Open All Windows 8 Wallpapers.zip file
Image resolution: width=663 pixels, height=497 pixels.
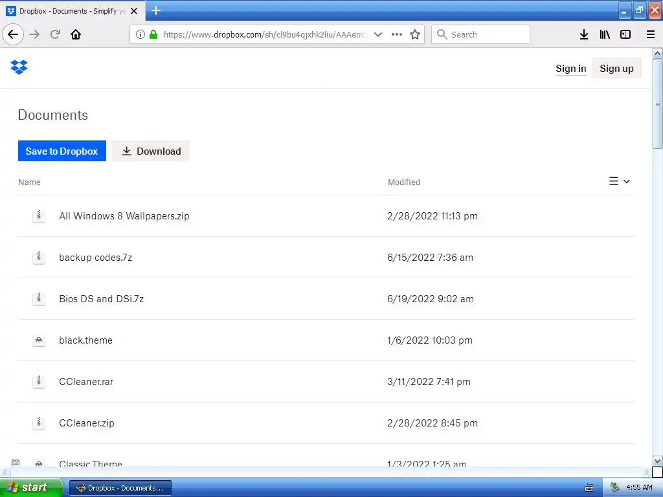coord(124,216)
